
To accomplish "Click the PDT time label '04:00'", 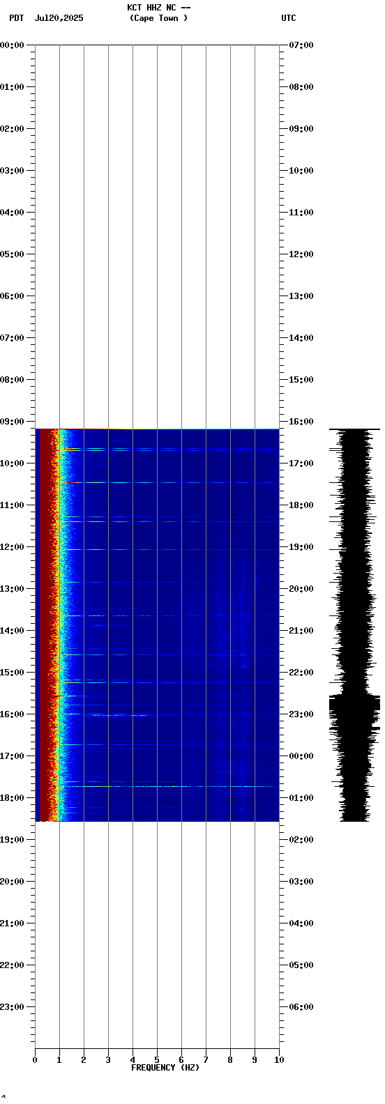I will point(13,213).
